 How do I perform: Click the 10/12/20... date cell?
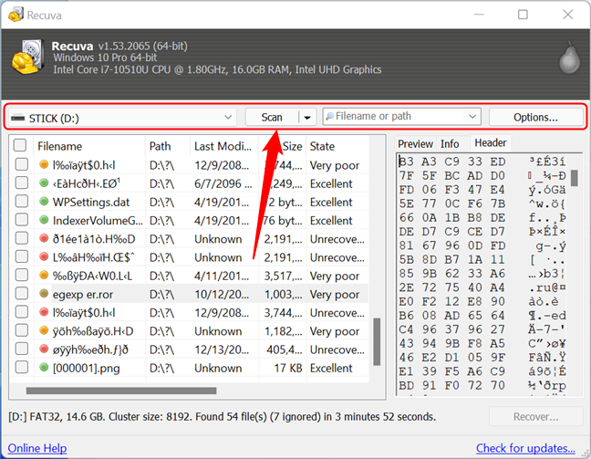pyautogui.click(x=222, y=294)
